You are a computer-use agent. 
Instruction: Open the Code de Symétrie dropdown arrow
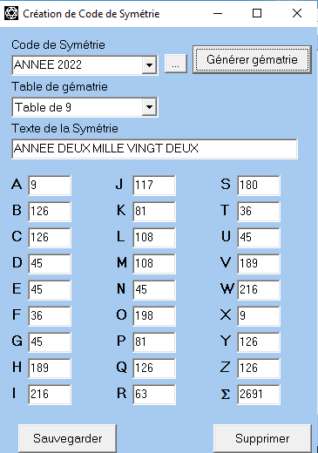pyautogui.click(x=149, y=64)
